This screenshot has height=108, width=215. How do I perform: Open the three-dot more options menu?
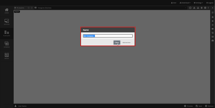(x=208, y=8)
